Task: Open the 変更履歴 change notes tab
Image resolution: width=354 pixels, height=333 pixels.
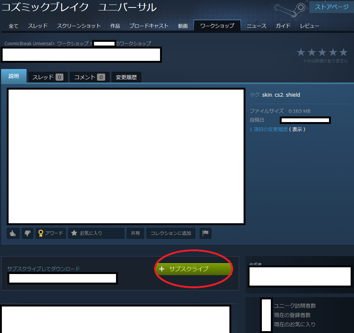Action: (x=126, y=77)
